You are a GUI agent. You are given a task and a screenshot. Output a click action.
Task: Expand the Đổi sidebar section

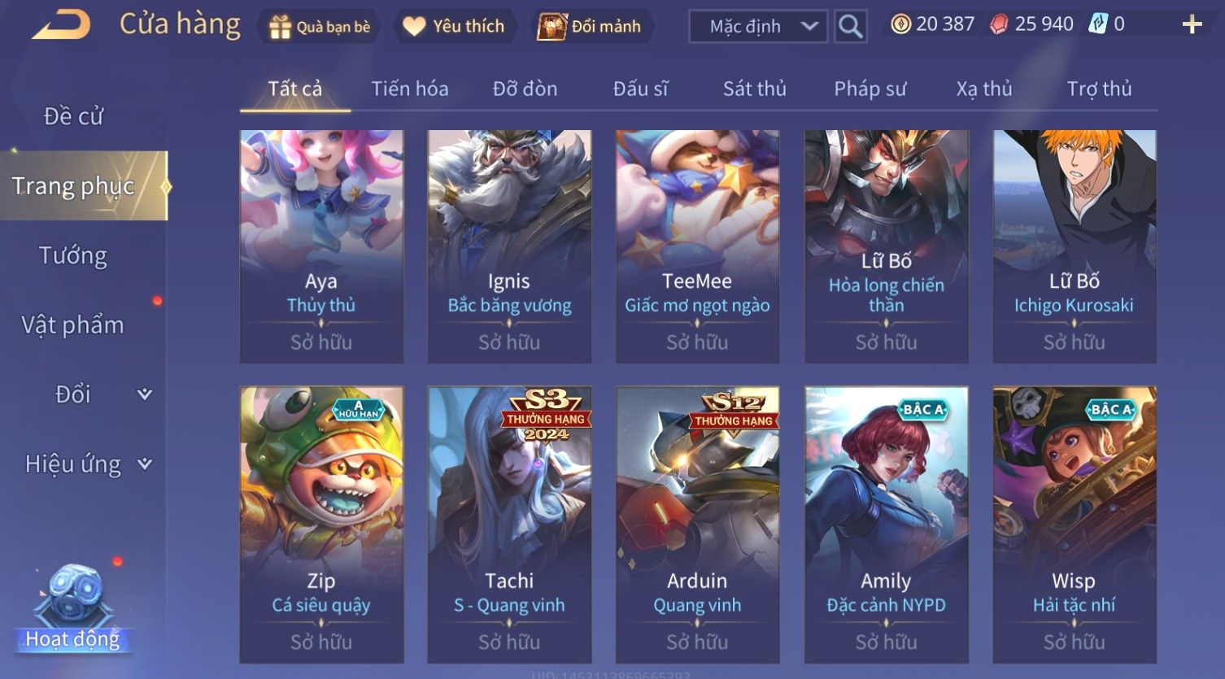[x=145, y=394]
